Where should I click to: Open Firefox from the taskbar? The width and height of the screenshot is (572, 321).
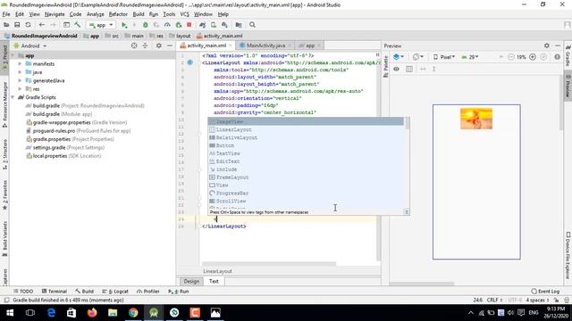[x=92, y=313]
